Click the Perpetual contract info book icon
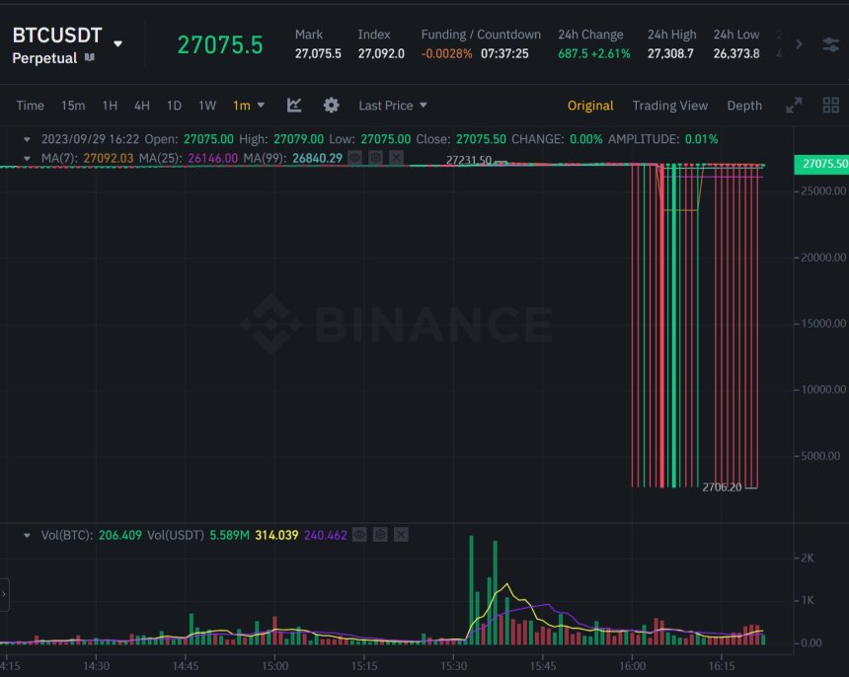Image resolution: width=849 pixels, height=677 pixels. [x=90, y=57]
